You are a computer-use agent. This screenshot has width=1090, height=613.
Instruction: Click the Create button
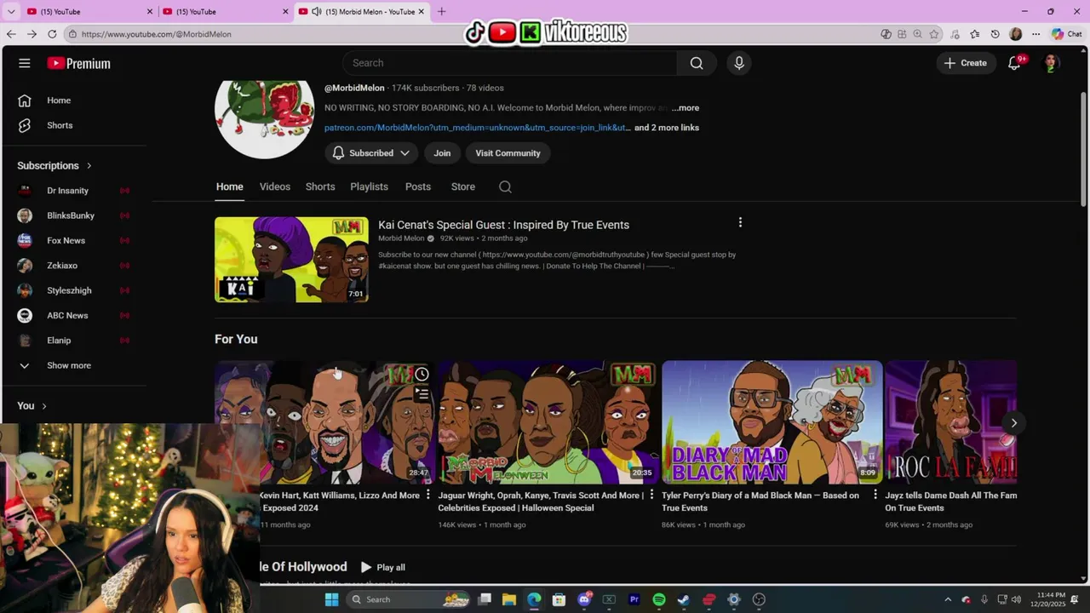(x=966, y=63)
